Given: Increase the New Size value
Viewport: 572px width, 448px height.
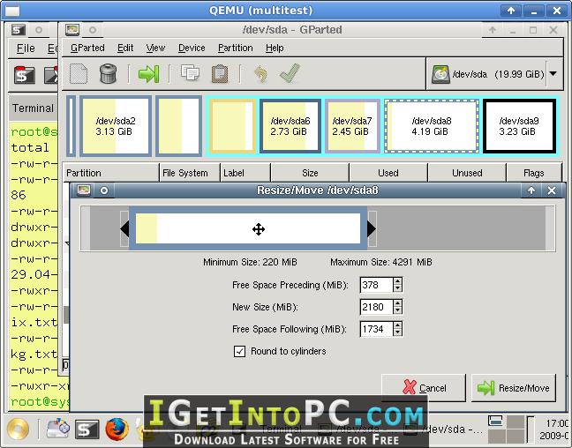Looking at the screenshot, I should tap(397, 303).
